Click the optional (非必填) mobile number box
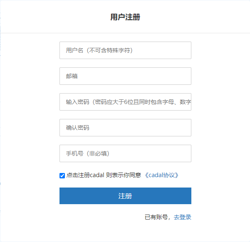 [x=125, y=153]
